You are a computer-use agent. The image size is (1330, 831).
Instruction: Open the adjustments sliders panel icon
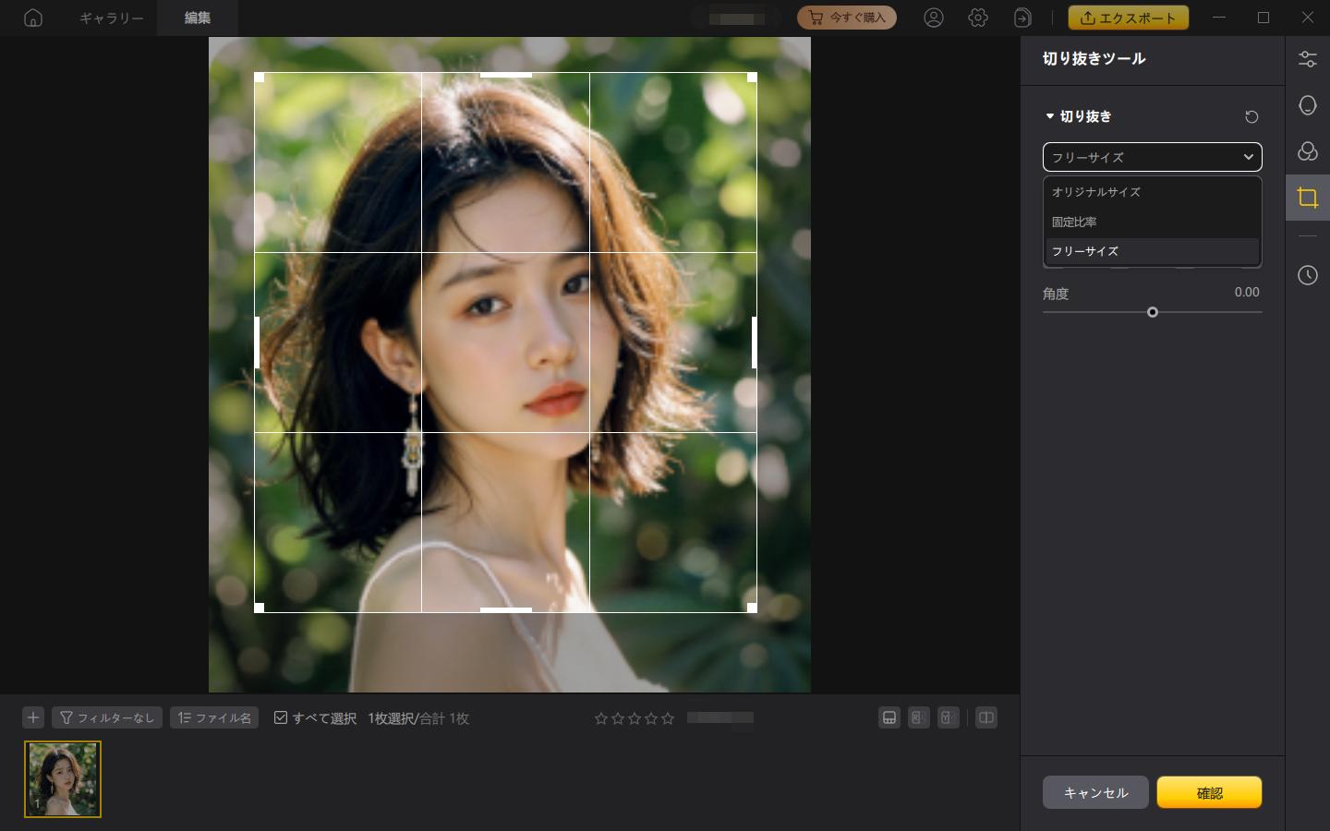[x=1307, y=59]
